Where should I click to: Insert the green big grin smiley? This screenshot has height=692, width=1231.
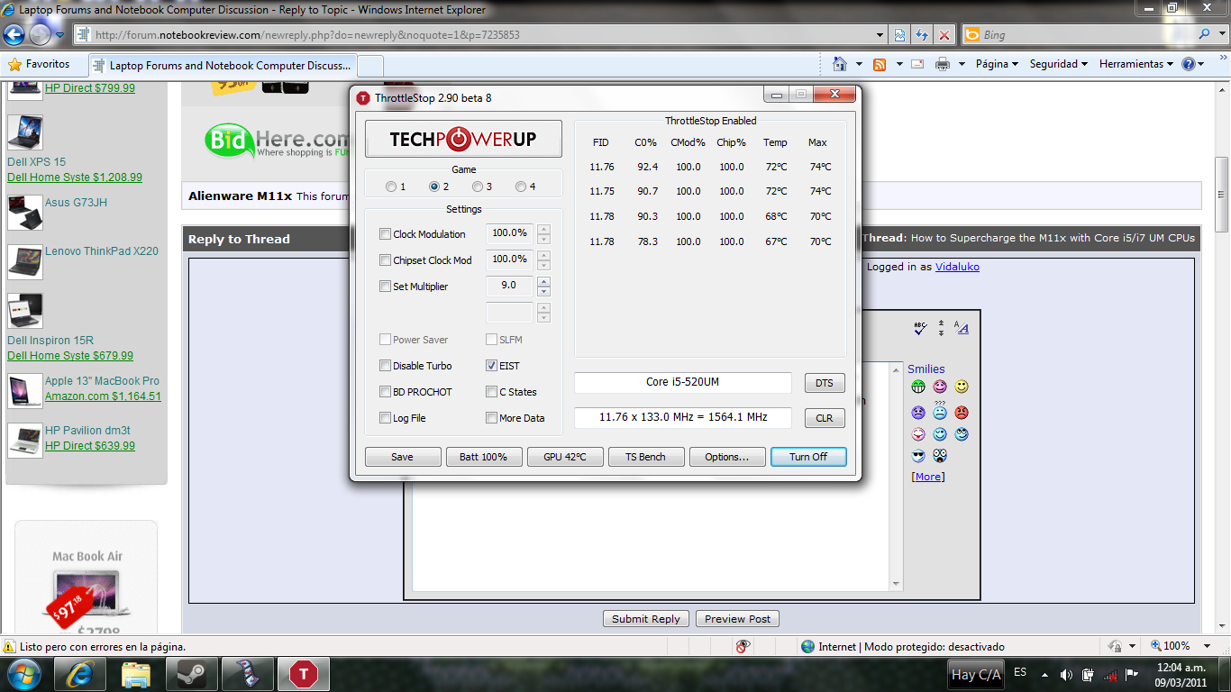point(918,387)
